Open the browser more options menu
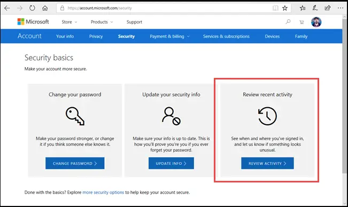The height and width of the screenshot is (207, 348). click(341, 8)
